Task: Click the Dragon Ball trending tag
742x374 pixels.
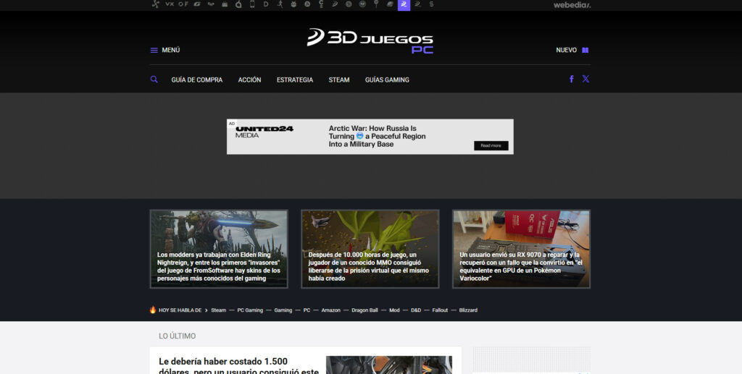Action: [x=365, y=310]
